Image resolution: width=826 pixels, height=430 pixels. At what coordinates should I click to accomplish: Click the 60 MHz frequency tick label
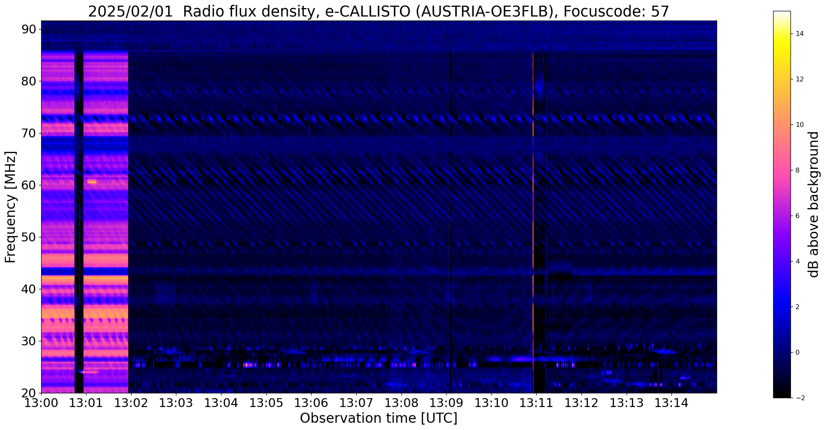tap(29, 185)
